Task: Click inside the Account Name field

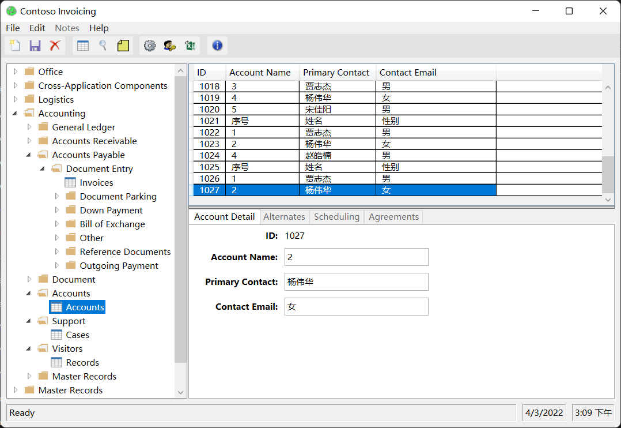Action: tap(356, 257)
